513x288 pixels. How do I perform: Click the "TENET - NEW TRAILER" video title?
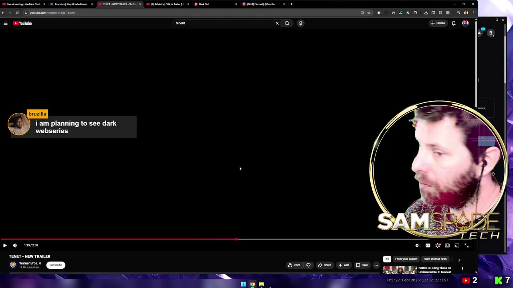point(30,256)
